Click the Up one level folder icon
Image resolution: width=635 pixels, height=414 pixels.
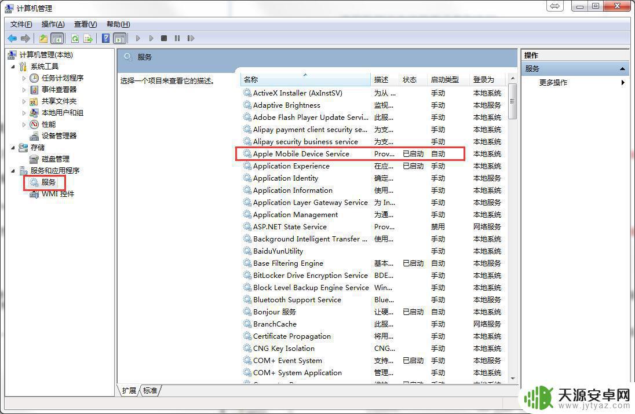click(x=43, y=38)
